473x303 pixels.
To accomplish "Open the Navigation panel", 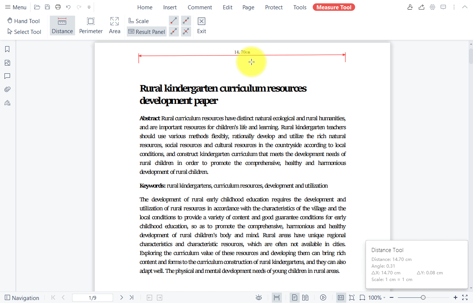I will 22,297.
